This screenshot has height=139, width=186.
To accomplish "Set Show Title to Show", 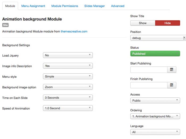I will tap(143, 23).
